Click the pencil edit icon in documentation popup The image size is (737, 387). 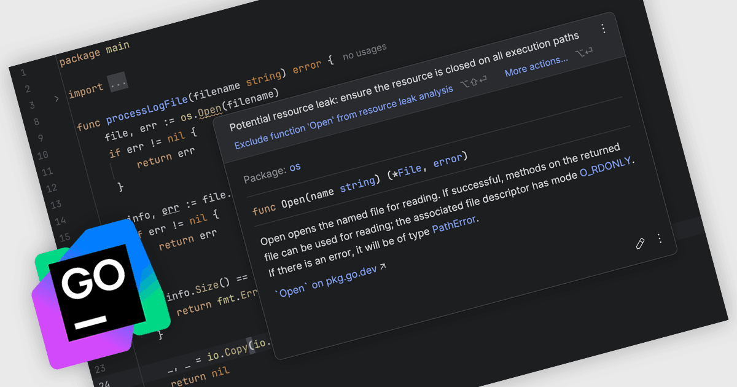pos(640,244)
